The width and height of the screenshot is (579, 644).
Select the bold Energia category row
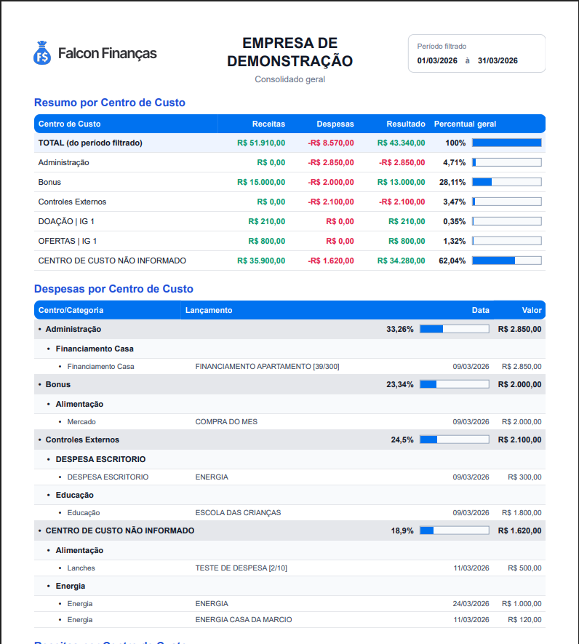pos(289,586)
